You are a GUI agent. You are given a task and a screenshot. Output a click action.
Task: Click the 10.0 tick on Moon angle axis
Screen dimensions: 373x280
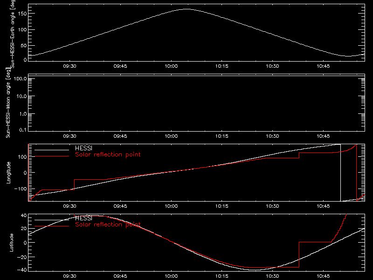[21, 96]
